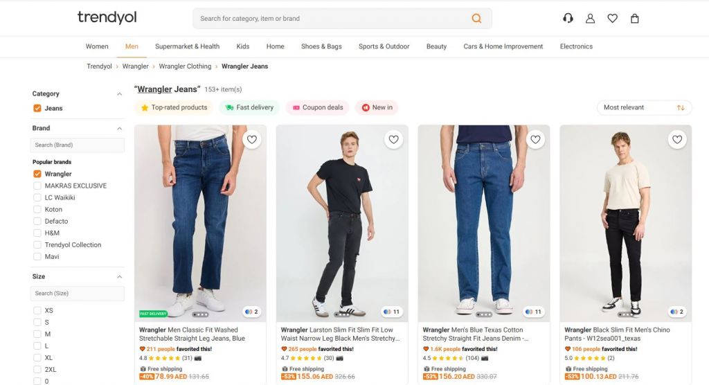Open favorites heart icon in header
This screenshot has width=709, height=385.
[x=612, y=19]
